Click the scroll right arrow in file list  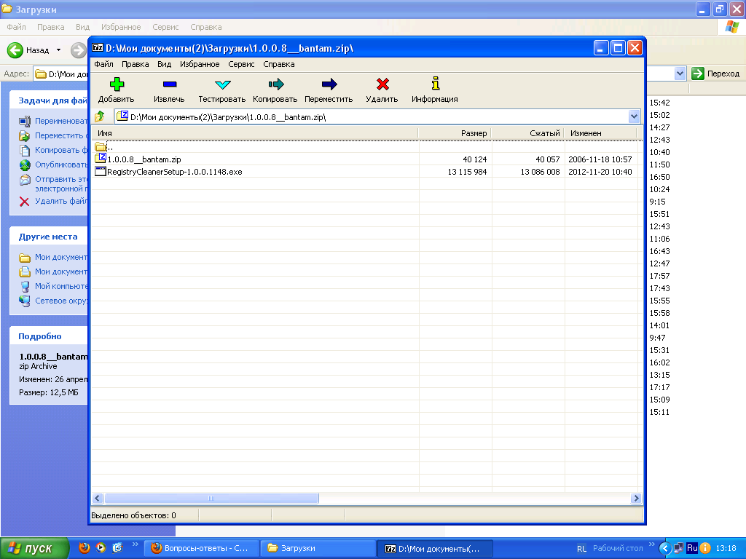click(635, 498)
